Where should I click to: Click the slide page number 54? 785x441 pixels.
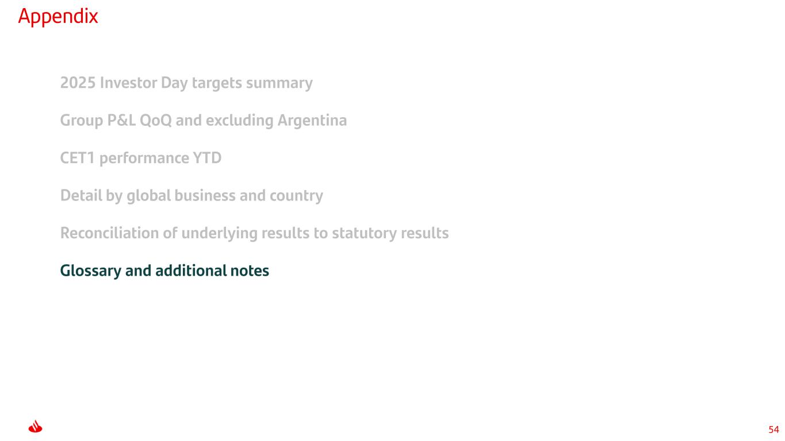click(x=773, y=430)
